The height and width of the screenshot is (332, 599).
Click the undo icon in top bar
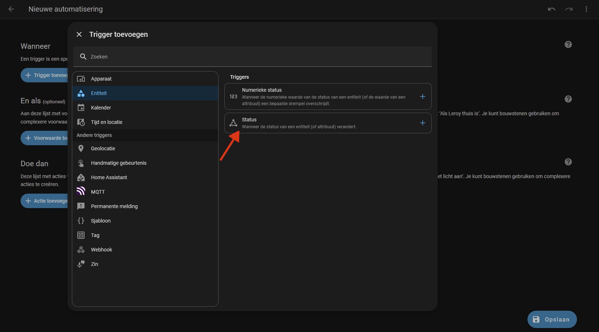pyautogui.click(x=551, y=9)
